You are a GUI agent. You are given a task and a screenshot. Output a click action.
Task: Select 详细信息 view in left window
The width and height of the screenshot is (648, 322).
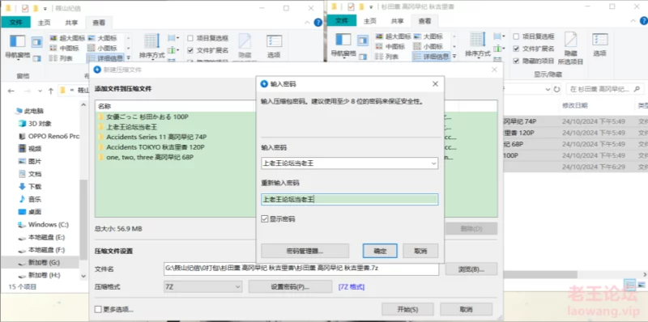pos(106,58)
